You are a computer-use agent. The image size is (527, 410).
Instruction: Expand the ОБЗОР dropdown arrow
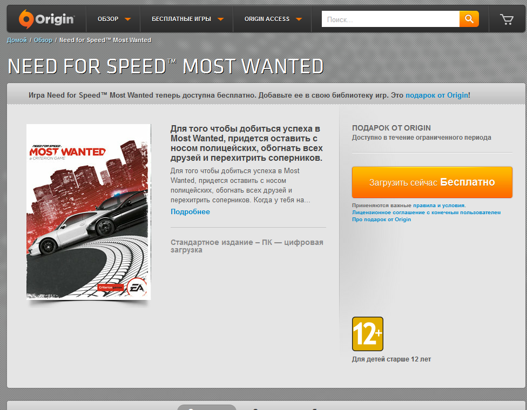click(128, 19)
